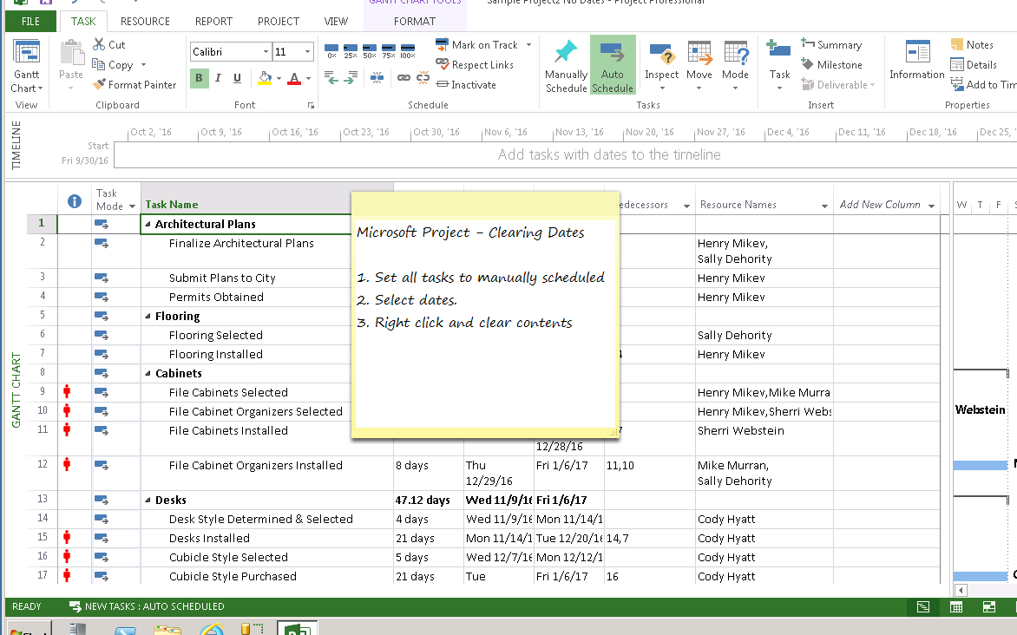The height and width of the screenshot is (635, 1017).
Task: Open the FILE tab
Action: [30, 22]
